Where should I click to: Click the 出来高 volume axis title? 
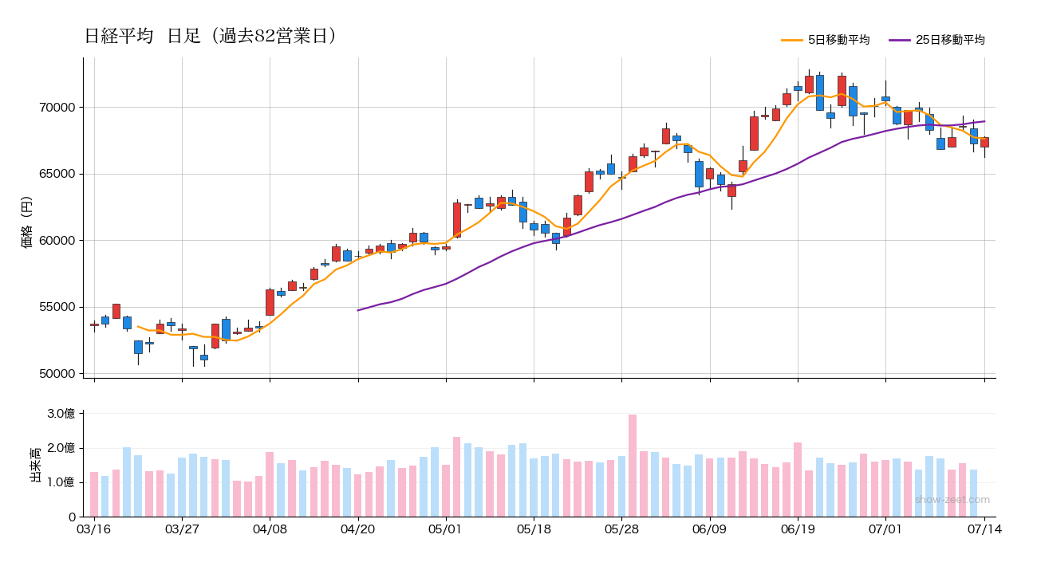pyautogui.click(x=35, y=464)
